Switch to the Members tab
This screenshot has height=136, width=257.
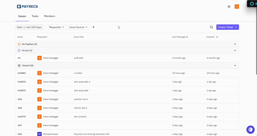49,16
